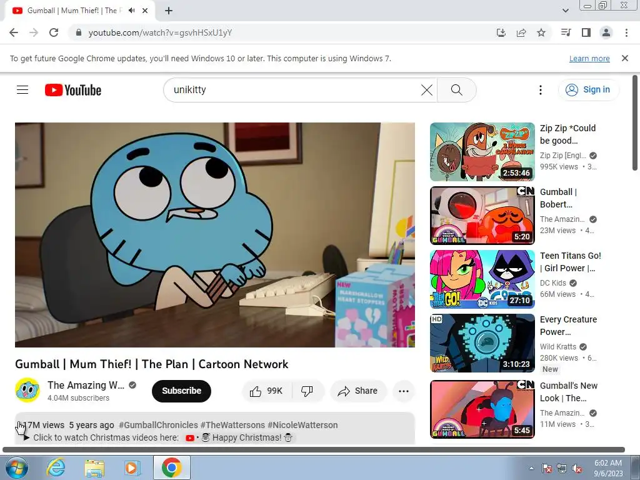Open the install/download icon in address bar
The width and height of the screenshot is (640, 480).
[x=501, y=32]
